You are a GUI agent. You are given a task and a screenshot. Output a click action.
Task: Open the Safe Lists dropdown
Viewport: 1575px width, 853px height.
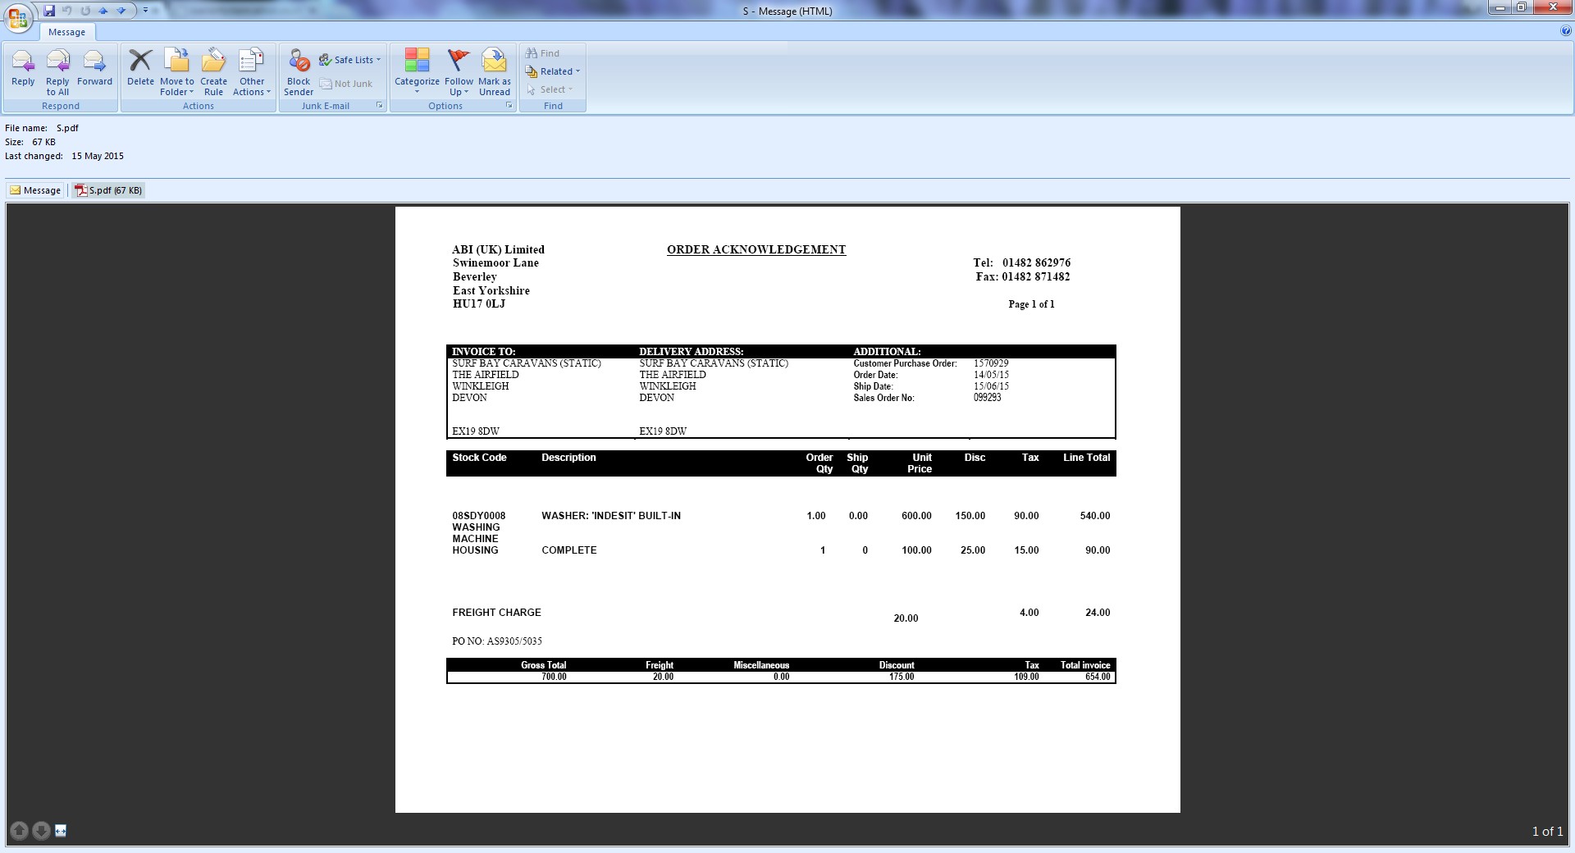(350, 60)
